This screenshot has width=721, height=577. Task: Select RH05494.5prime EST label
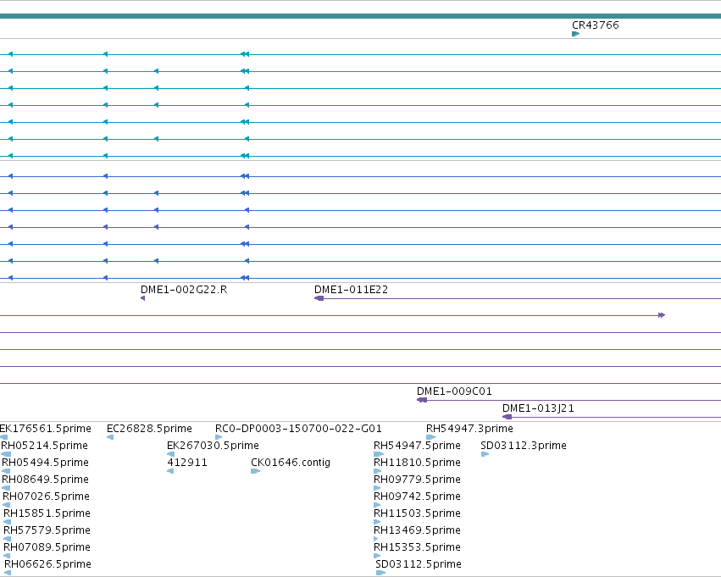[45, 463]
